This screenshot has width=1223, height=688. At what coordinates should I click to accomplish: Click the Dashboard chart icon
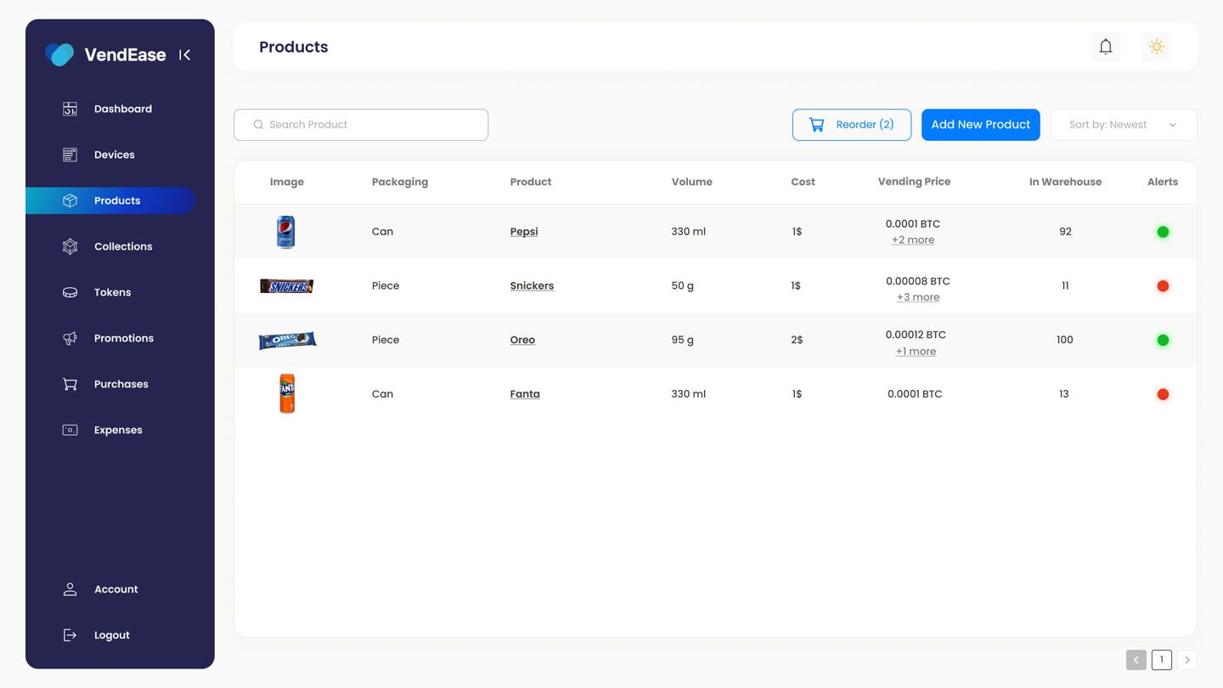70,109
